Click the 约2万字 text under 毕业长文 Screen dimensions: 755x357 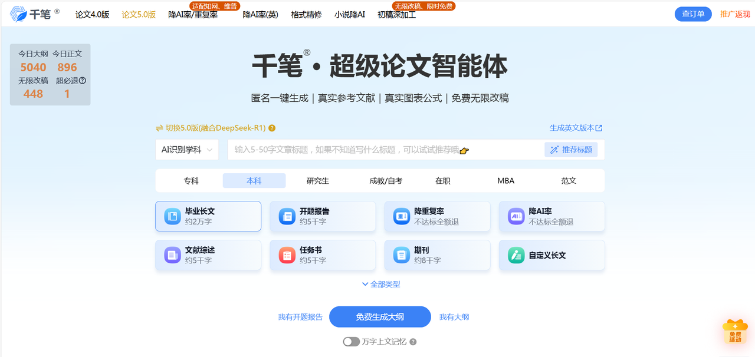click(x=198, y=222)
